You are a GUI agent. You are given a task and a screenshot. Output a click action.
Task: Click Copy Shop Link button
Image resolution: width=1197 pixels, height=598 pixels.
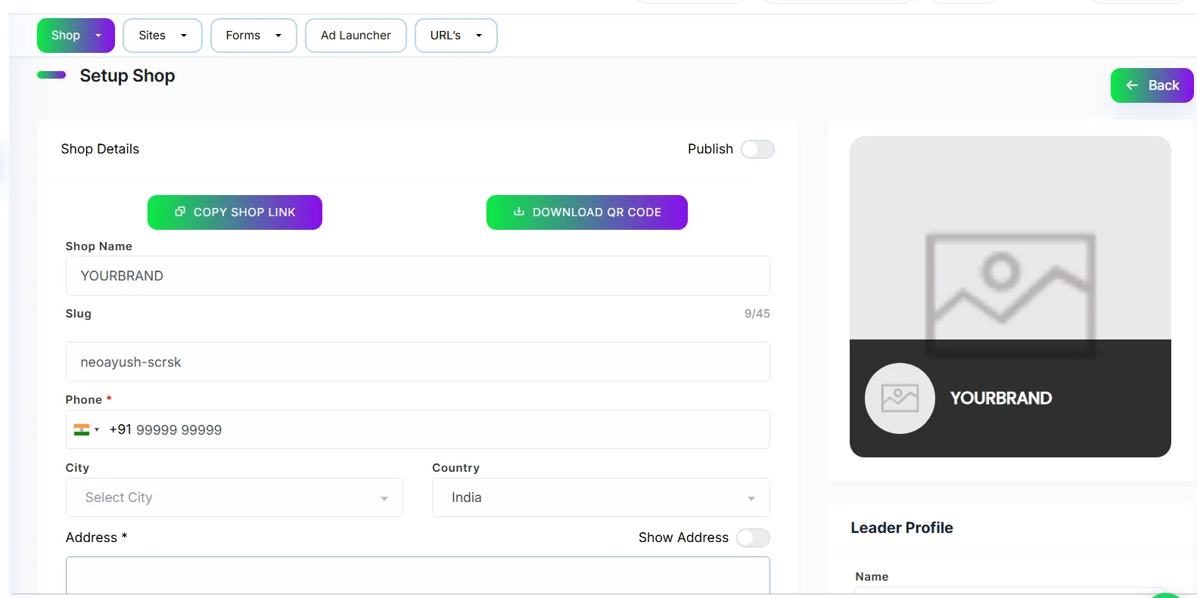point(235,212)
